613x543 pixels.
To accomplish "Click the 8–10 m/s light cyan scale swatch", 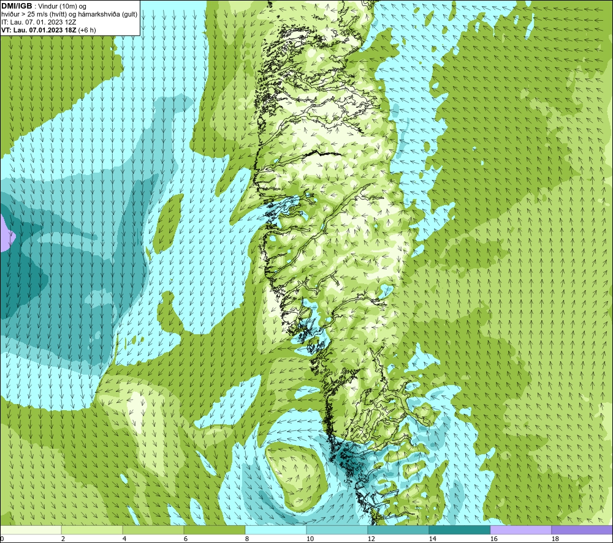I will click(x=276, y=530).
